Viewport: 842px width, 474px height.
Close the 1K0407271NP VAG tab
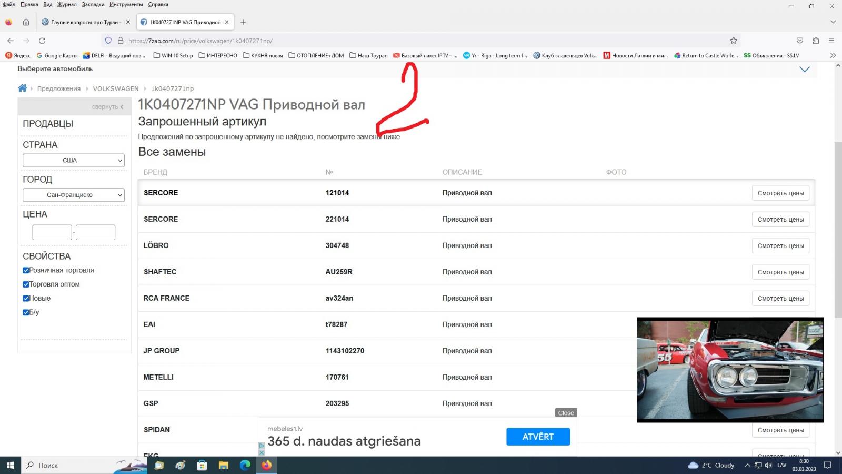click(227, 22)
